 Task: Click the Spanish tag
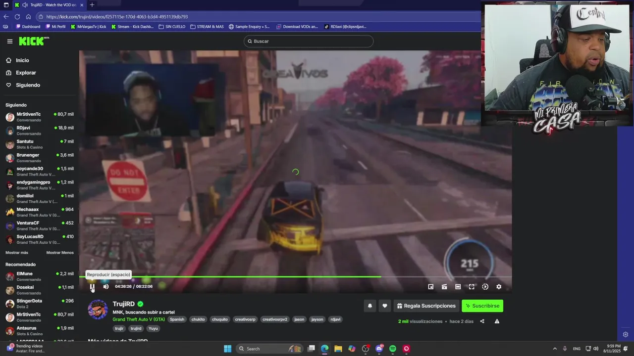coord(177,319)
